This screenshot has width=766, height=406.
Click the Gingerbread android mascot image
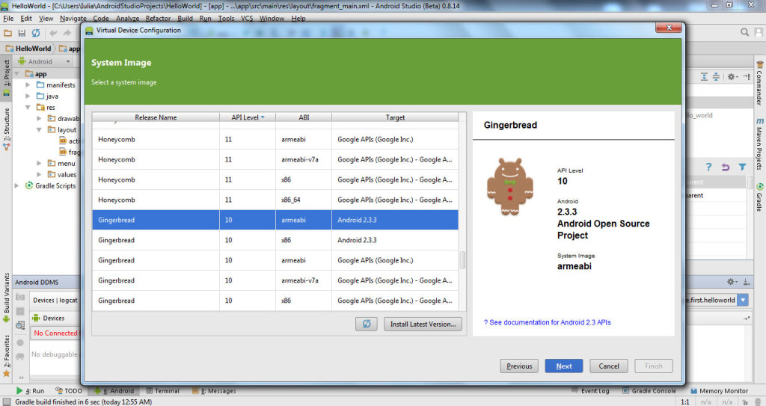pyautogui.click(x=510, y=187)
